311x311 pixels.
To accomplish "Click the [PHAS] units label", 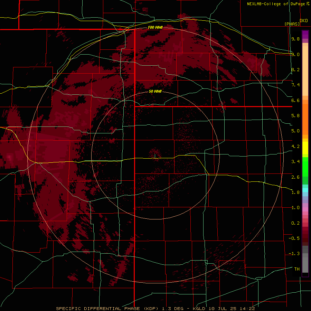I will click(292, 24).
